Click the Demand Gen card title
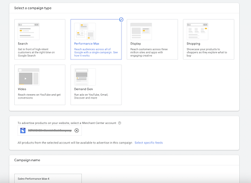Viewport: 251px width, 183px height. (83, 89)
